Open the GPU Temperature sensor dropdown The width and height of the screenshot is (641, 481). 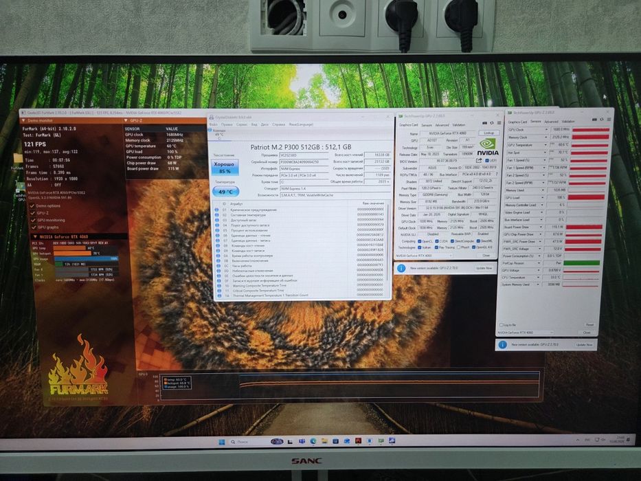tap(546, 145)
